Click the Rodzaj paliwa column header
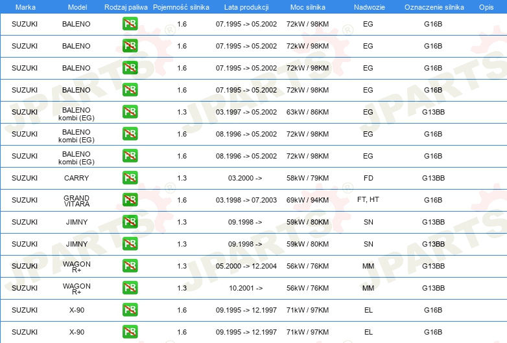 pyautogui.click(x=126, y=7)
